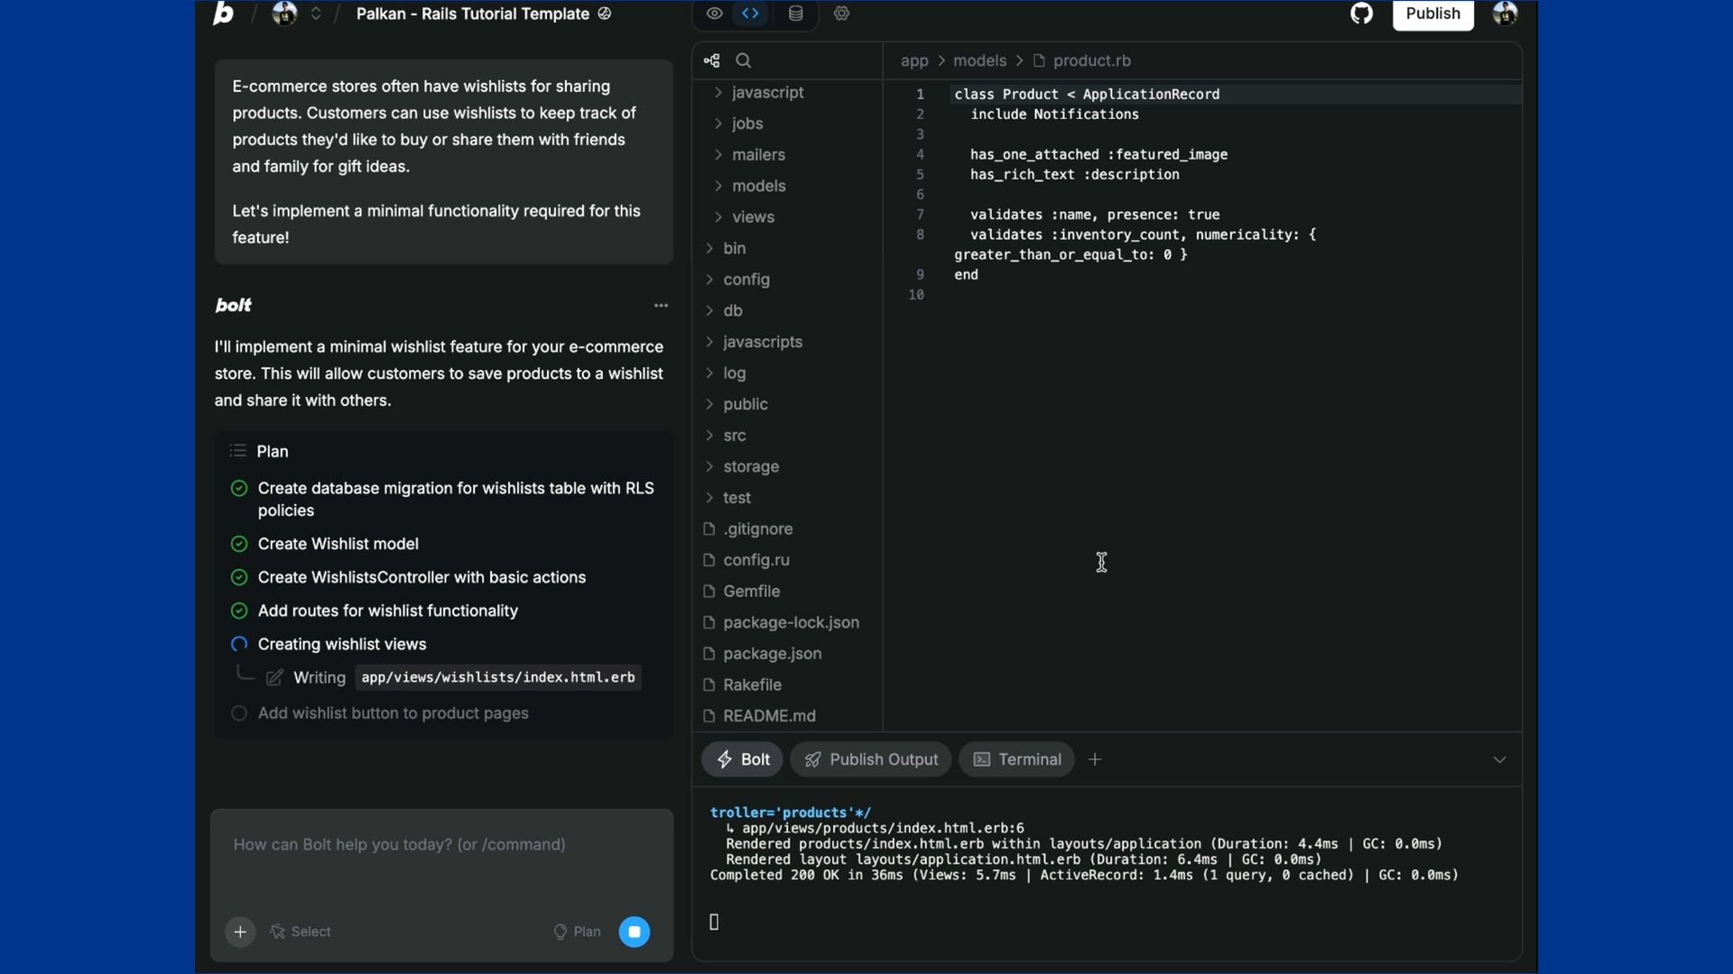Expand the models folder
1733x974 pixels.
click(758, 186)
